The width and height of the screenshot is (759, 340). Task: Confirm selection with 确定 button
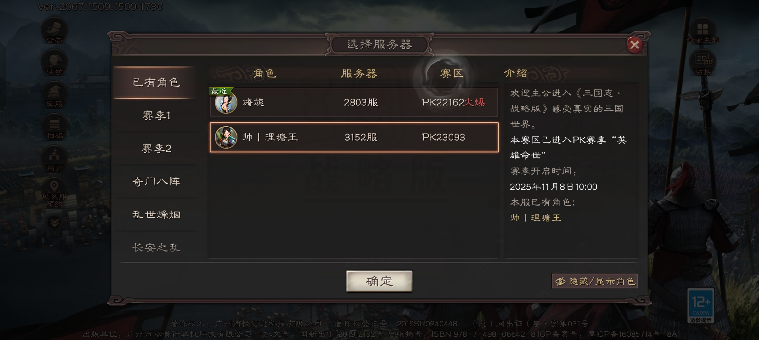click(x=379, y=281)
